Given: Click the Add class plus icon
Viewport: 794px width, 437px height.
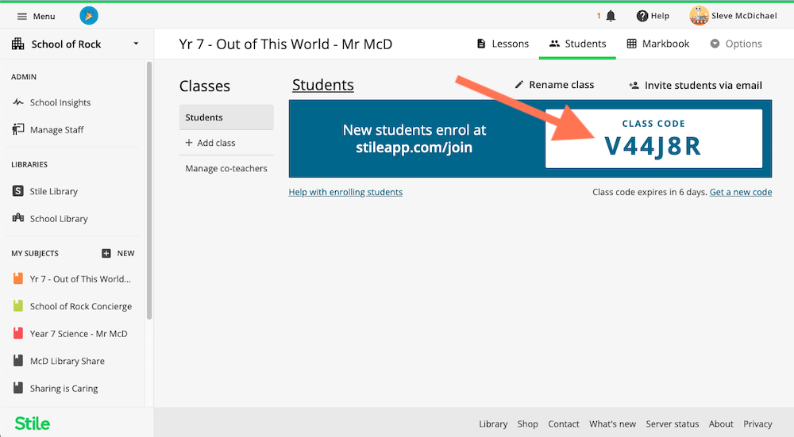Looking at the screenshot, I should 189,143.
